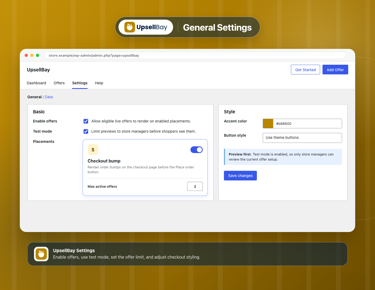This screenshot has height=290, width=375.
Task: Turn off the Checkout bump toggle
Action: (197, 150)
